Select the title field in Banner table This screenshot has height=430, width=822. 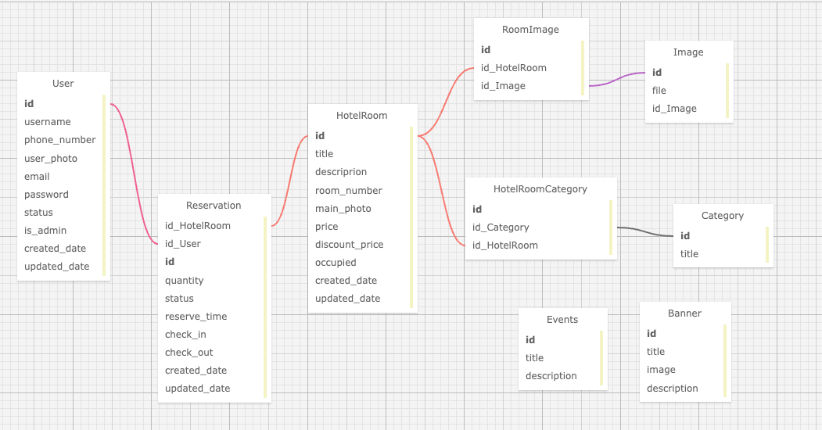click(x=656, y=352)
